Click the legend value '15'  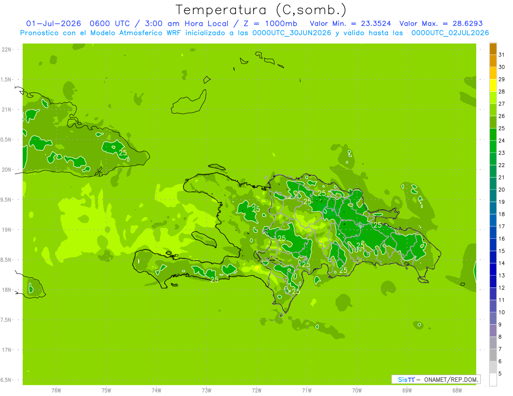coord(502,251)
